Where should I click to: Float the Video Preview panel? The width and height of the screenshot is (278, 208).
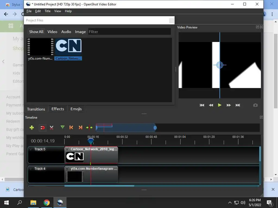point(257,27)
